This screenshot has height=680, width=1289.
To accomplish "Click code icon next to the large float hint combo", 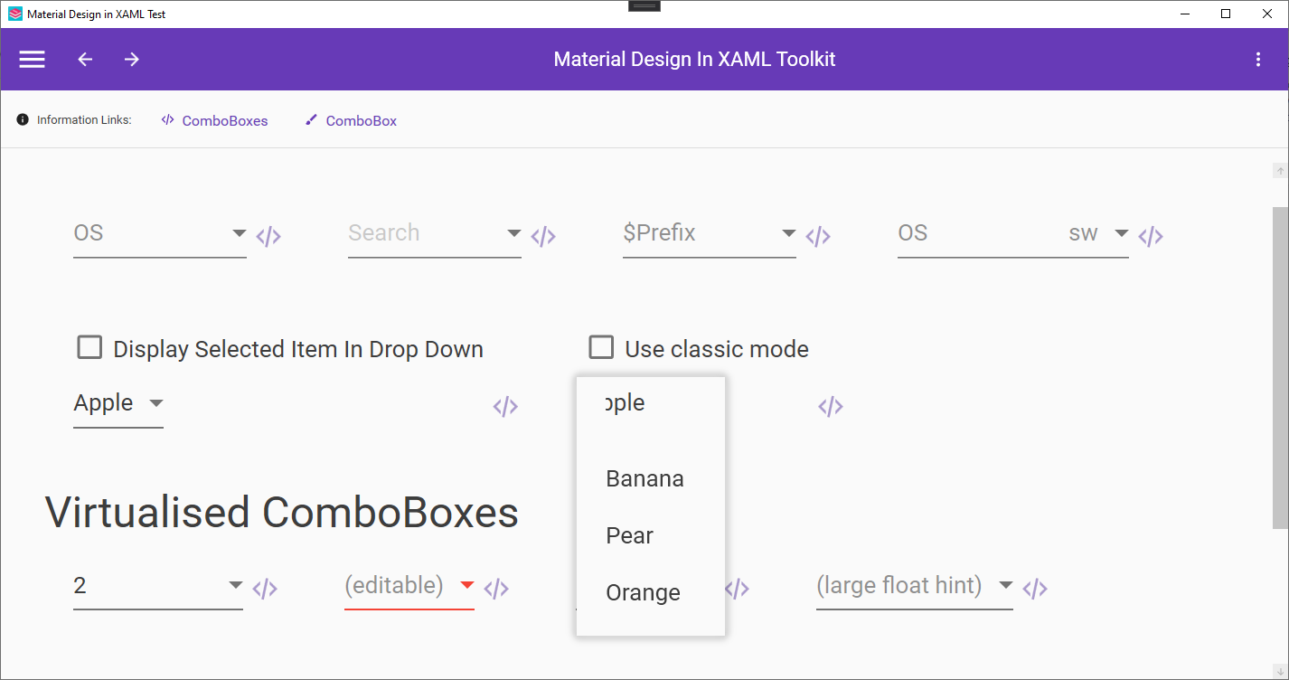I will point(1035,588).
